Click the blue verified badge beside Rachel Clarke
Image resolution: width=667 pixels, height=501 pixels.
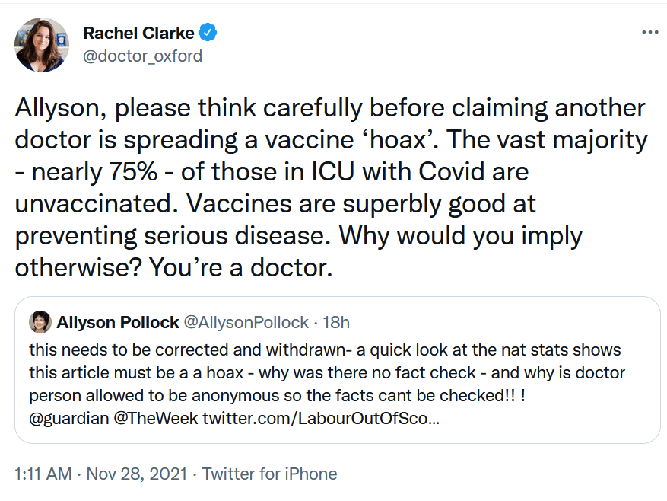tap(208, 33)
